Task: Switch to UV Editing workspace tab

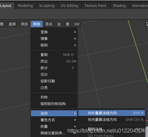Action: (x=69, y=6)
